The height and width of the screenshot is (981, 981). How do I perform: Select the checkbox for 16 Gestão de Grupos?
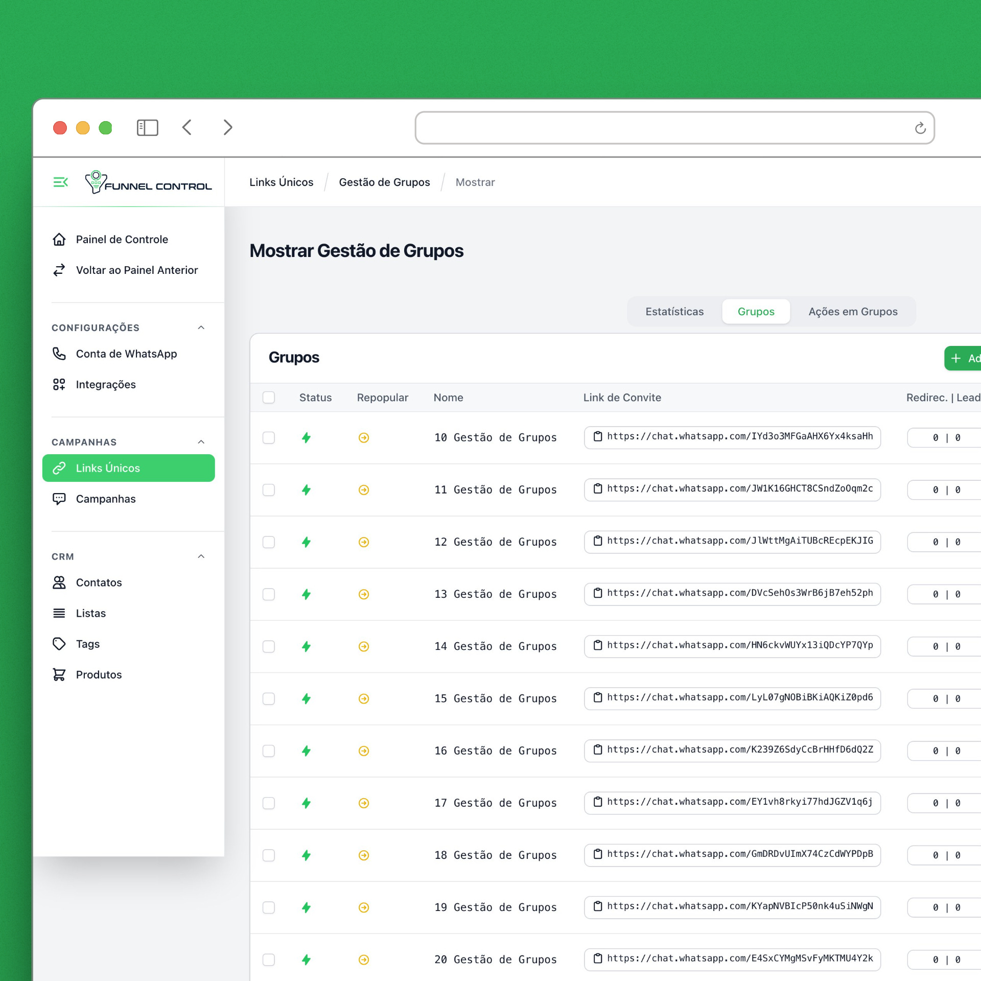[x=269, y=751]
